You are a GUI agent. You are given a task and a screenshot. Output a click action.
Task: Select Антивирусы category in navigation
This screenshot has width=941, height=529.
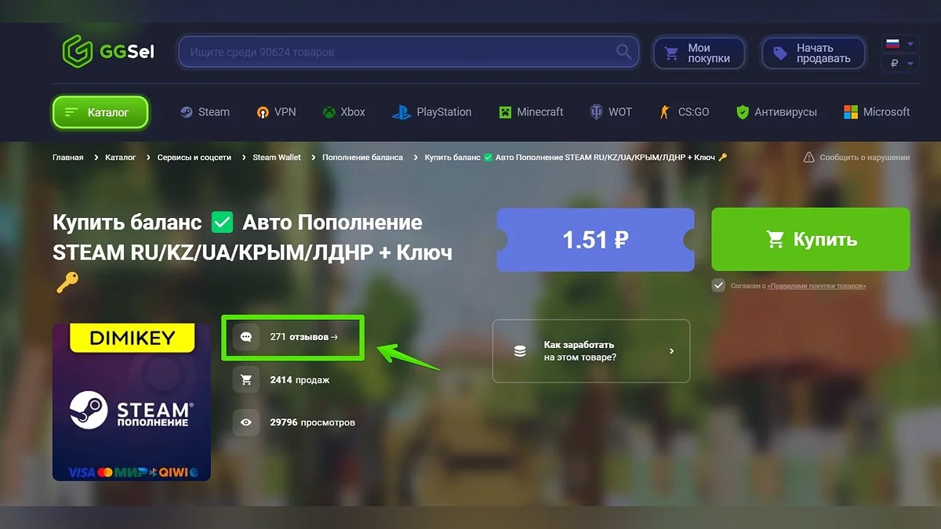pos(776,112)
